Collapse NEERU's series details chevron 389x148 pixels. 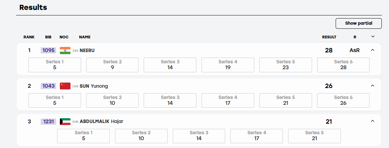click(372, 50)
